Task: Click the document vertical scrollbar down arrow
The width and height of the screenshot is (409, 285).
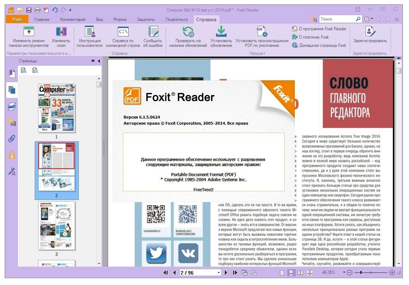Action: tap(399, 264)
